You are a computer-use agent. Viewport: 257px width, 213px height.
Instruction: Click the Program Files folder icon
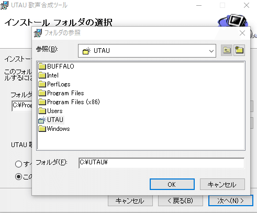point(42,93)
